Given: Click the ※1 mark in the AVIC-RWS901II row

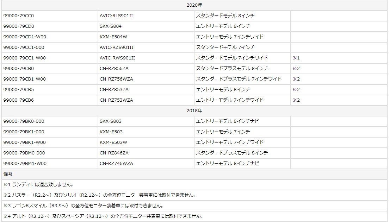Looking at the screenshot, I should coord(296,58).
